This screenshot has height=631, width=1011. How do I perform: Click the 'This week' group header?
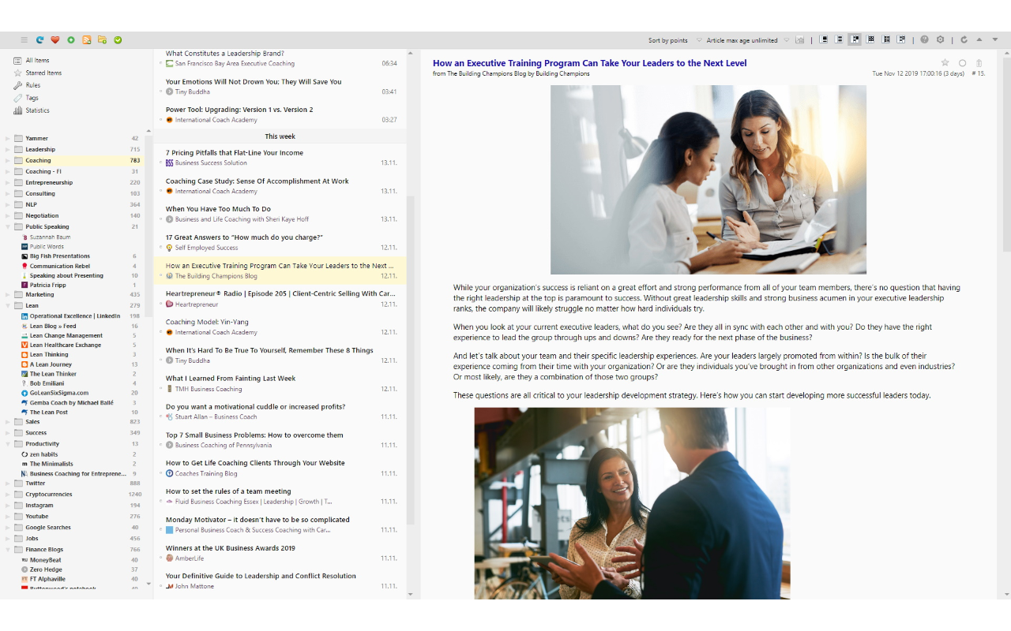[280, 136]
